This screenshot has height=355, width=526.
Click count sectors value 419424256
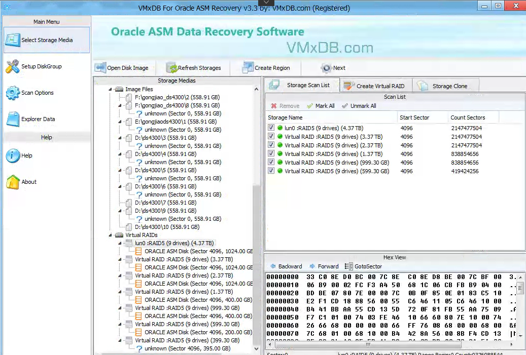tap(465, 171)
